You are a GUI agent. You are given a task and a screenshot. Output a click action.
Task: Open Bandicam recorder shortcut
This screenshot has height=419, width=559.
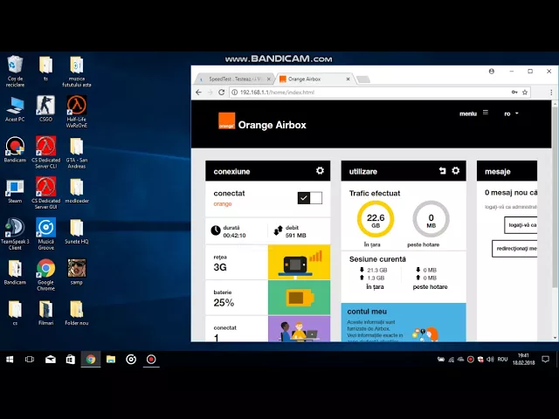(x=15, y=150)
